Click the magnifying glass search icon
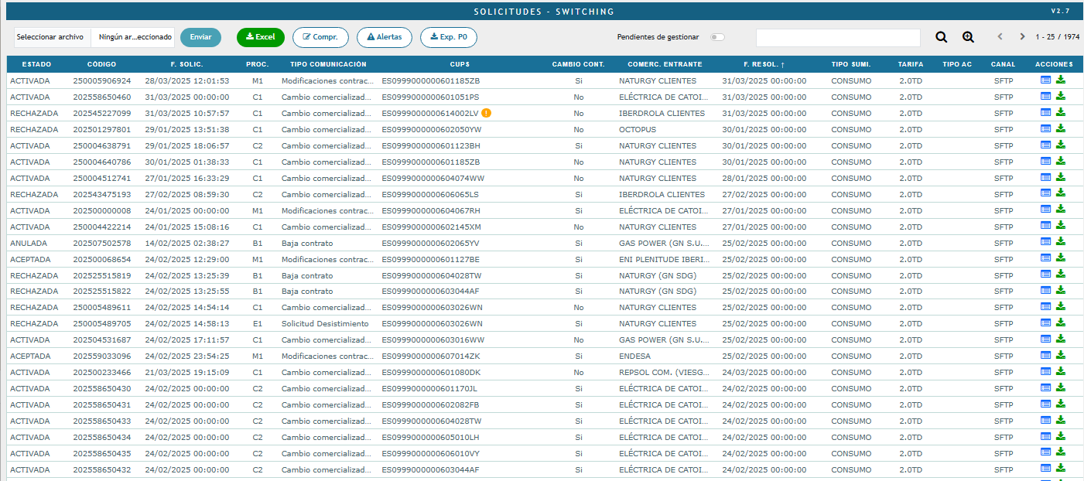 tap(941, 37)
